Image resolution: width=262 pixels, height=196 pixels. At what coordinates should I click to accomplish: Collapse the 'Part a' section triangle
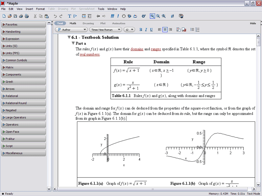[73, 44]
